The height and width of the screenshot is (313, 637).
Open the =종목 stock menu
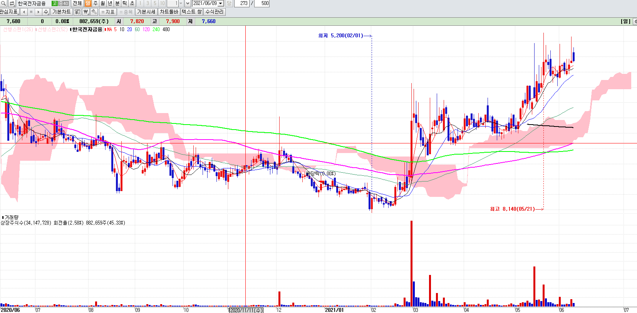126,12
